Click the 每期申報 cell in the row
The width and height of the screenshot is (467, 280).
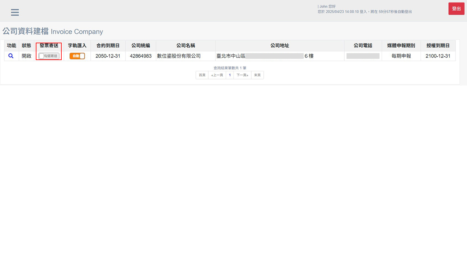401,56
